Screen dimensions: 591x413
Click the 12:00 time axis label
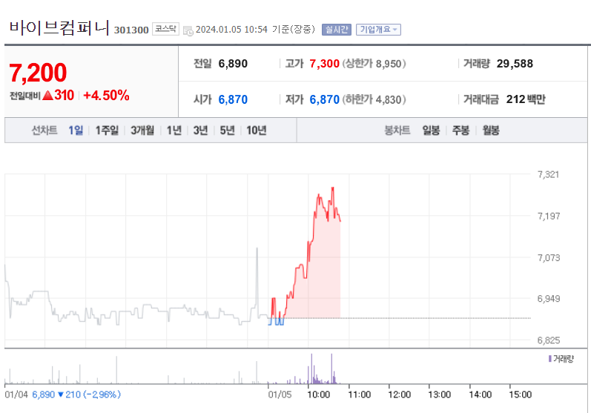(399, 394)
